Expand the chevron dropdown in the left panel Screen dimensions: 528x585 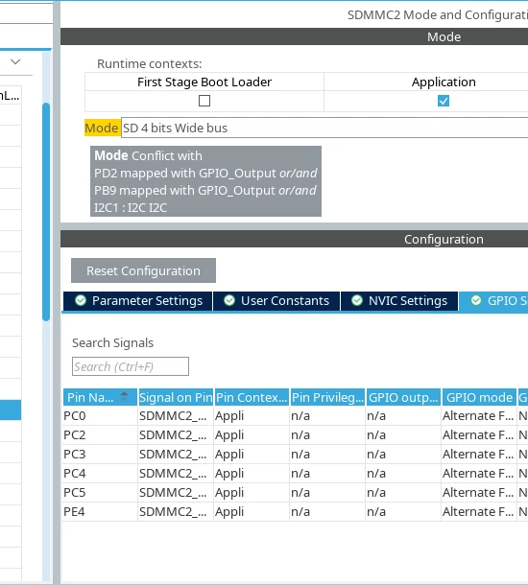[x=15, y=61]
